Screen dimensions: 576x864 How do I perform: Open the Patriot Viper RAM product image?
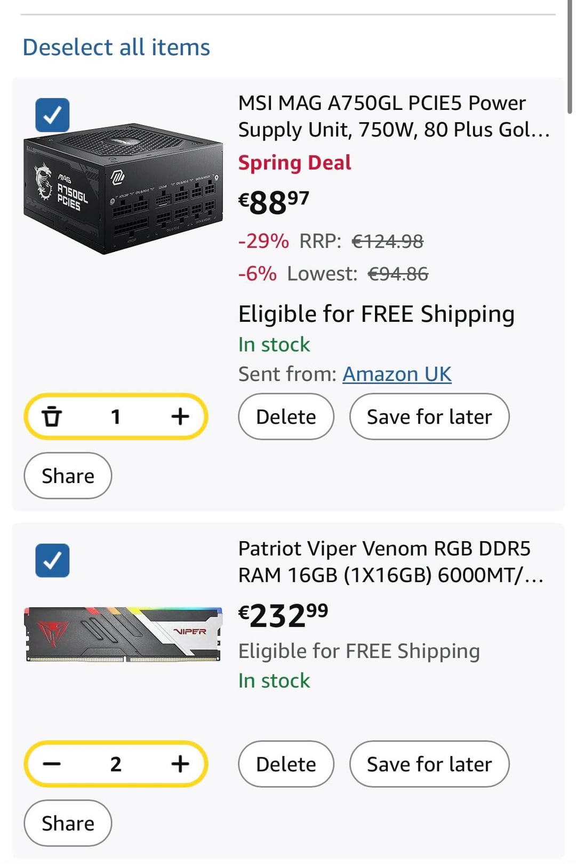coord(123,633)
